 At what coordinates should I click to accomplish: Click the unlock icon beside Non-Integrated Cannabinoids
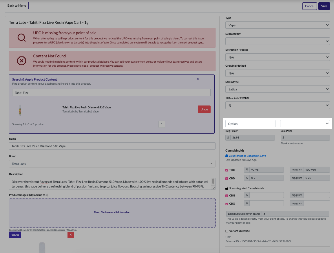[x=227, y=188]
